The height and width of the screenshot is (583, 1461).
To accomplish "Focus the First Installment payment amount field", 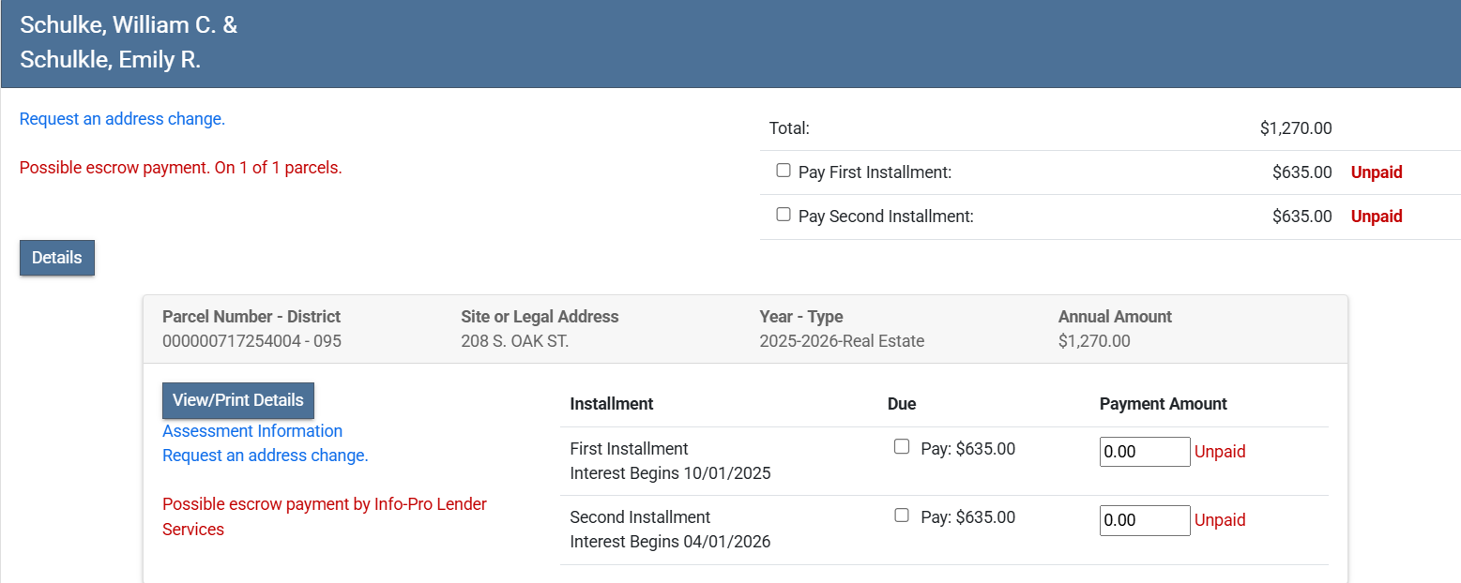I will (x=1144, y=452).
